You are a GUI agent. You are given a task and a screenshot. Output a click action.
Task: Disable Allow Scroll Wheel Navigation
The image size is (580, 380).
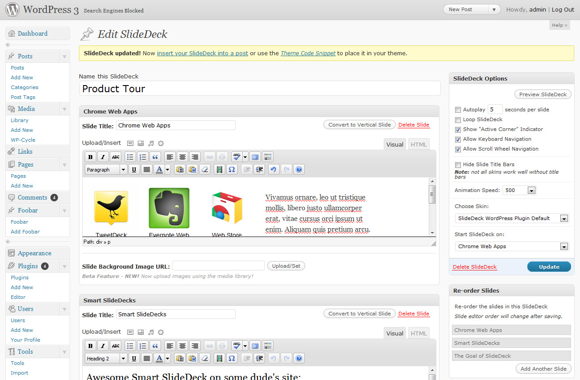[x=458, y=149]
